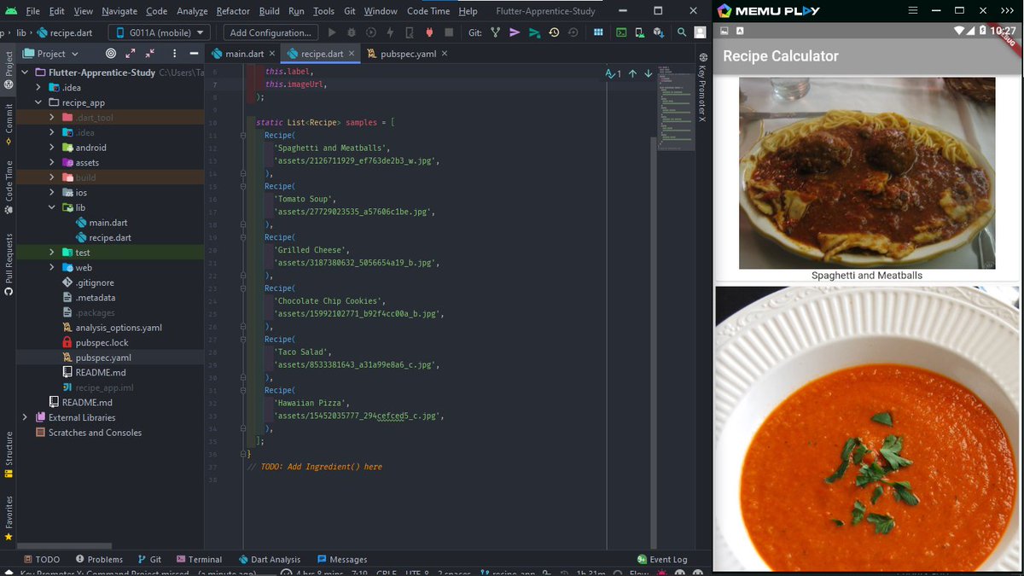
Task: Open the Refactor menu
Action: click(x=233, y=11)
